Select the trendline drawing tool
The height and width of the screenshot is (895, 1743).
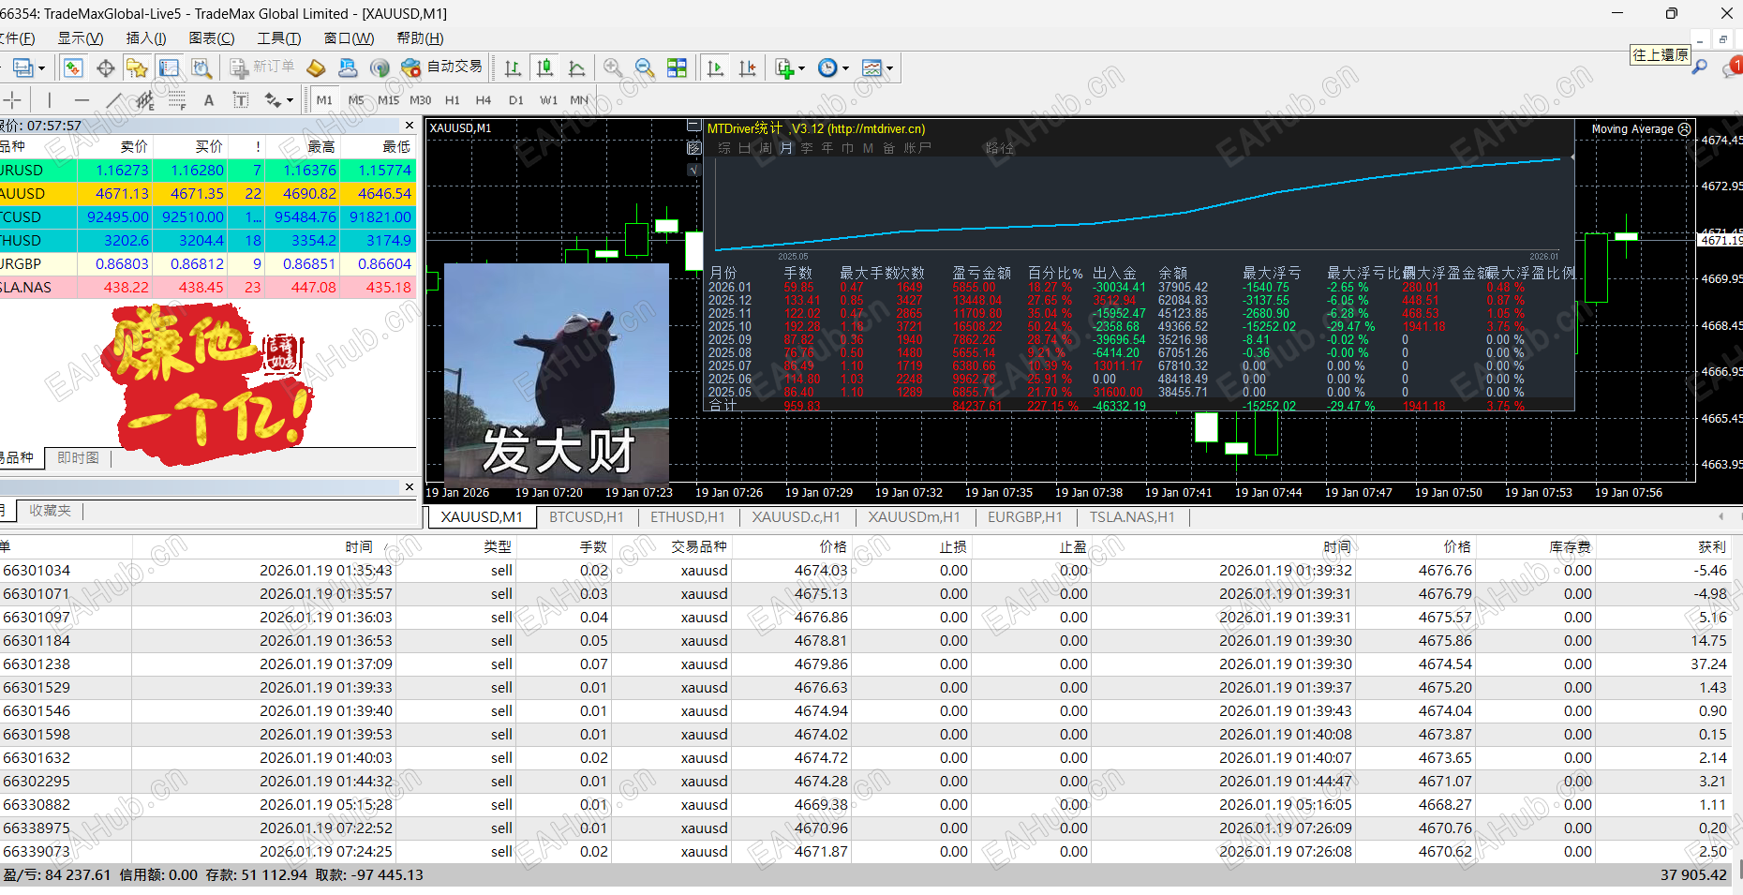coord(113,99)
